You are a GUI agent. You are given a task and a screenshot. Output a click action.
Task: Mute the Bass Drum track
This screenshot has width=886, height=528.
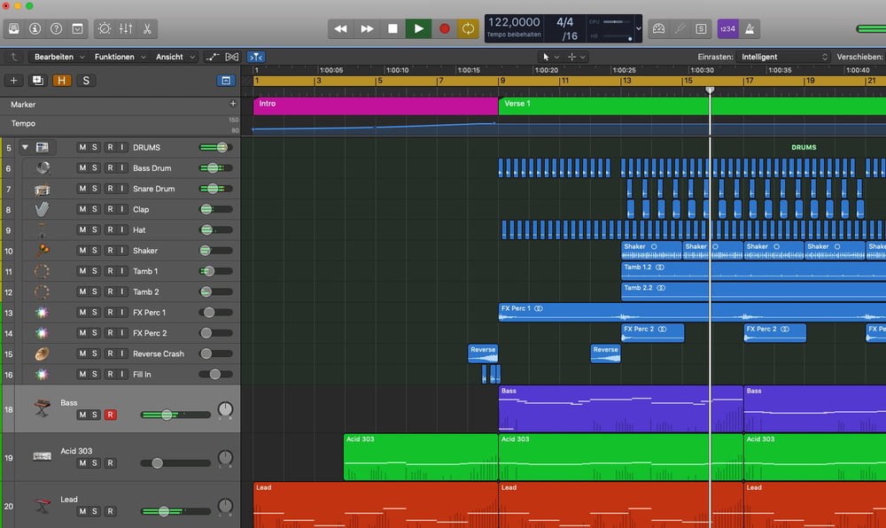[82, 168]
